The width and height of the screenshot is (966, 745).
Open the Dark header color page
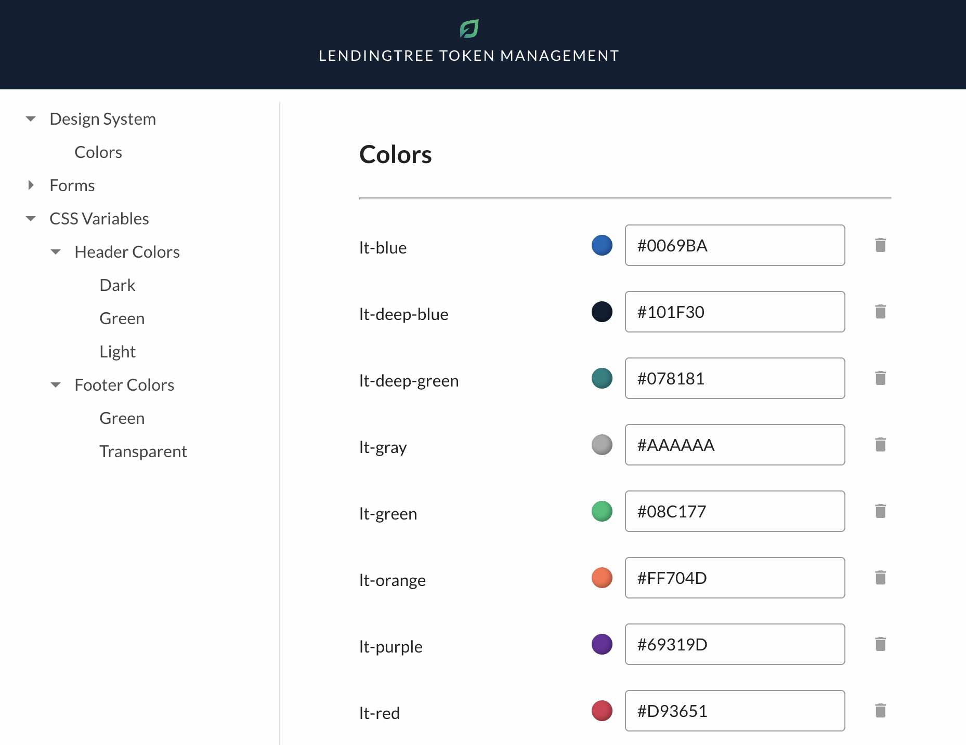[118, 285]
